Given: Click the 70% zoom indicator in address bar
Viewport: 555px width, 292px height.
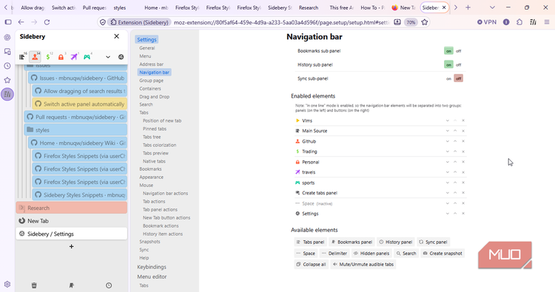Looking at the screenshot, I should [411, 22].
